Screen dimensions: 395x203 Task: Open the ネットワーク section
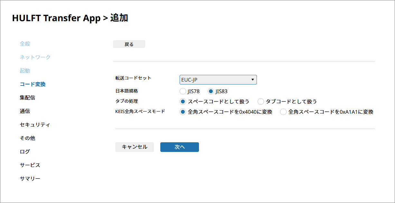35,57
